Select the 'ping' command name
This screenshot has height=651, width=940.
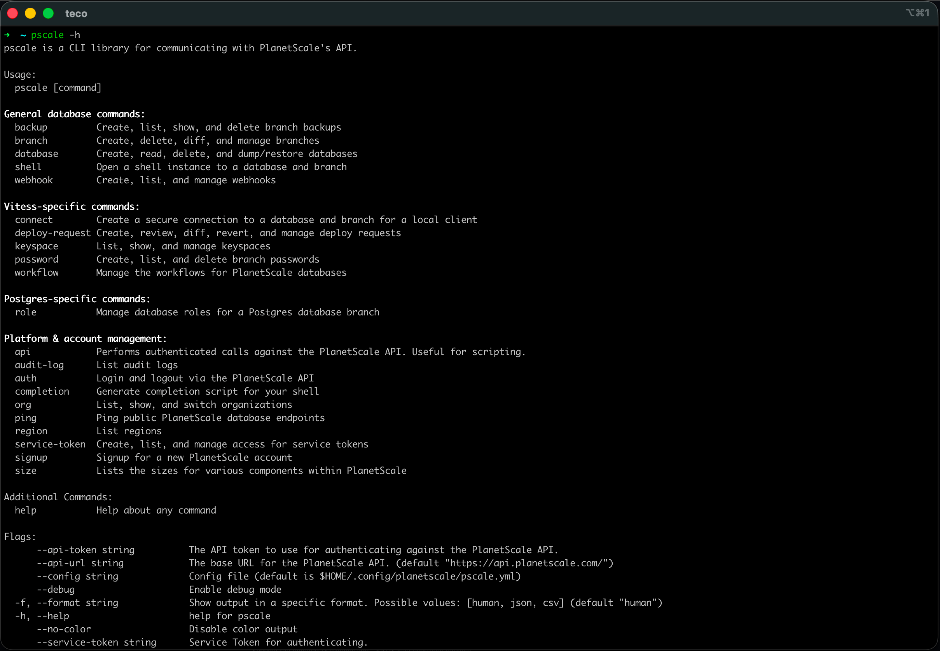pyautogui.click(x=26, y=418)
